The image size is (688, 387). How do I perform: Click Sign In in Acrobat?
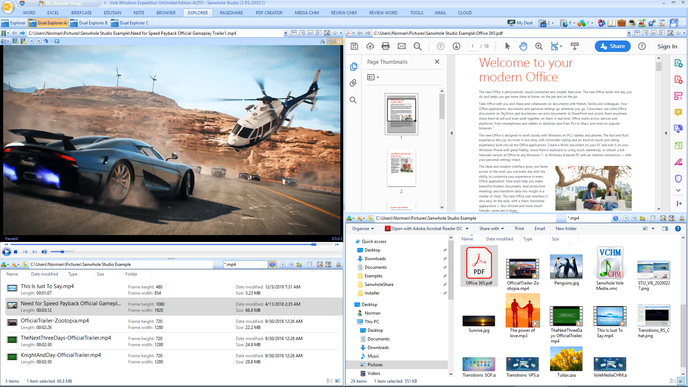(667, 46)
